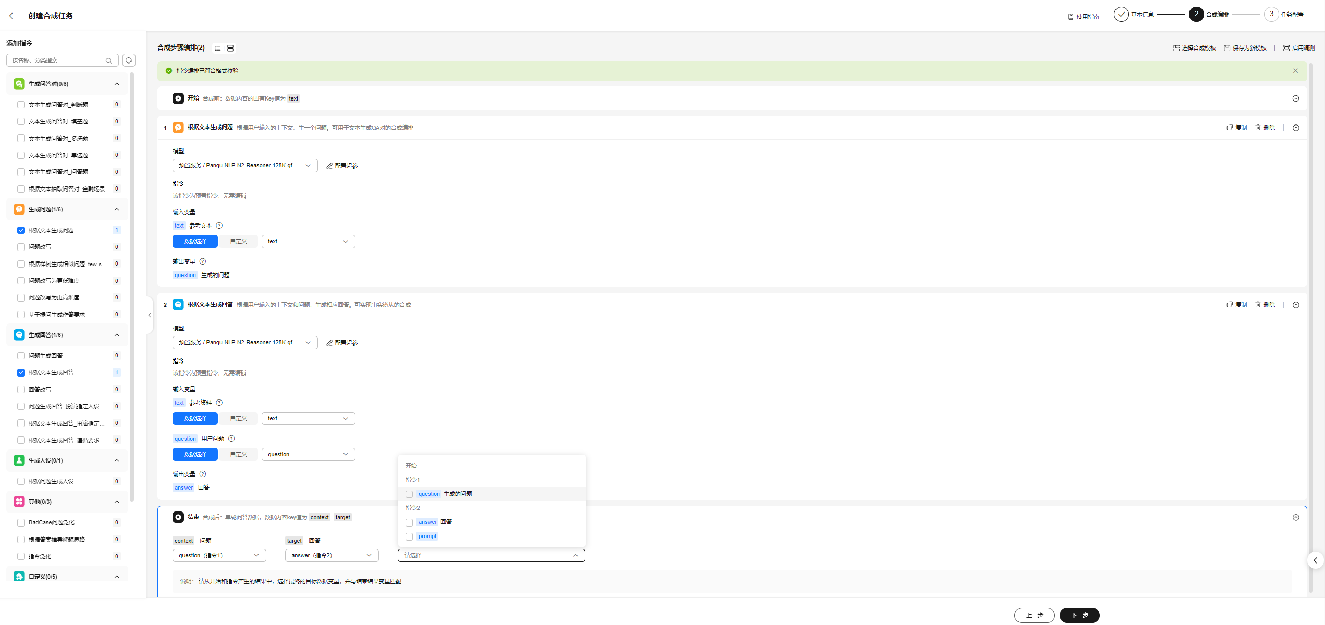Click the back arrow beside 创建合成任务
The image size is (1325, 625).
pos(11,16)
